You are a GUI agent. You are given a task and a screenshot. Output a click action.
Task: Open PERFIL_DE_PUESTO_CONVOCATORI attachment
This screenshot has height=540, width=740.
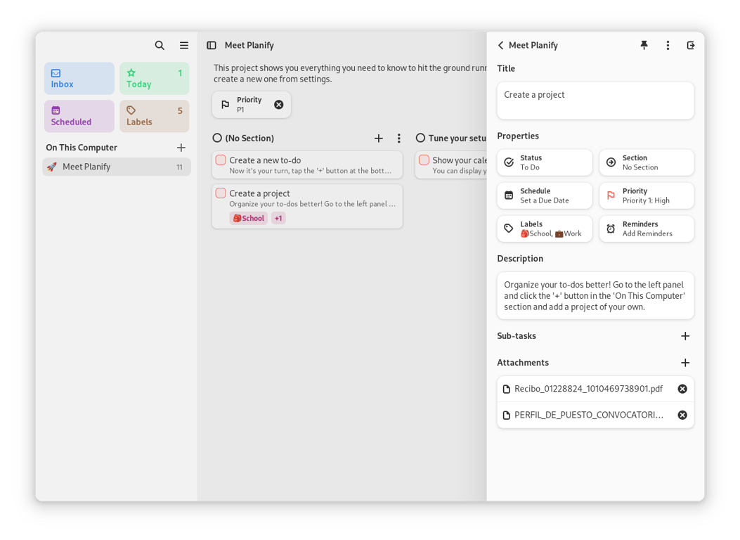588,415
